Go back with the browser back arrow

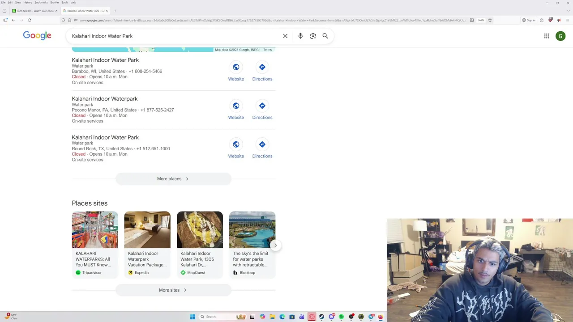pyautogui.click(x=13, y=20)
